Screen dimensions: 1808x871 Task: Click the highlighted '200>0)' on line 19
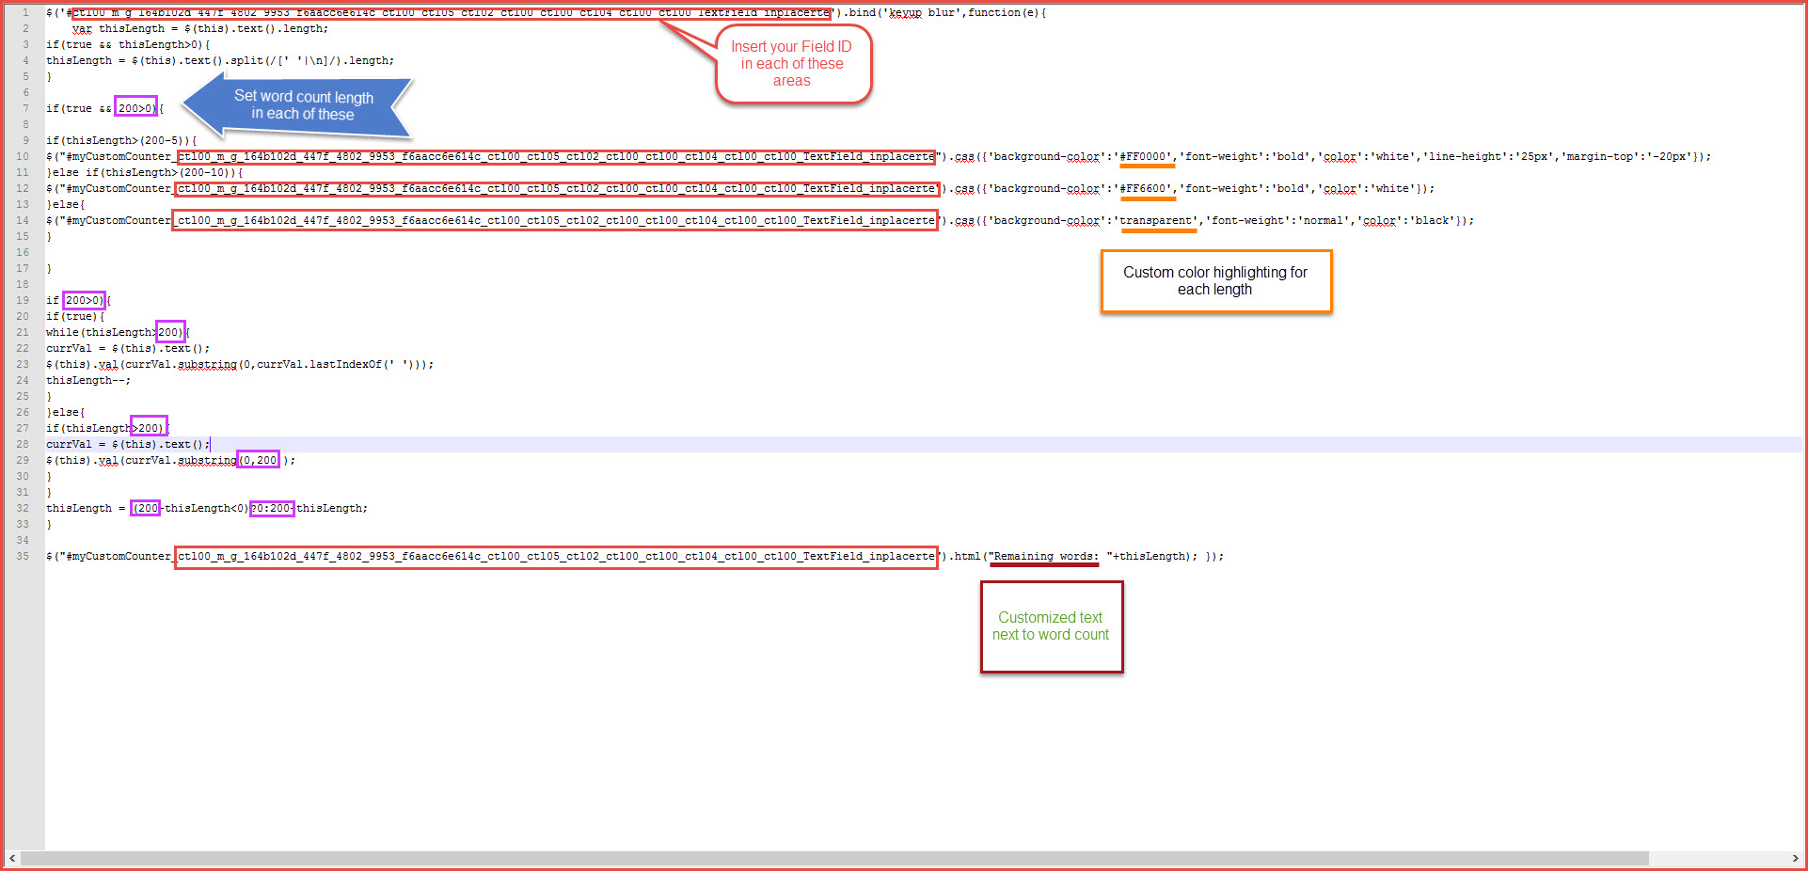click(x=84, y=301)
